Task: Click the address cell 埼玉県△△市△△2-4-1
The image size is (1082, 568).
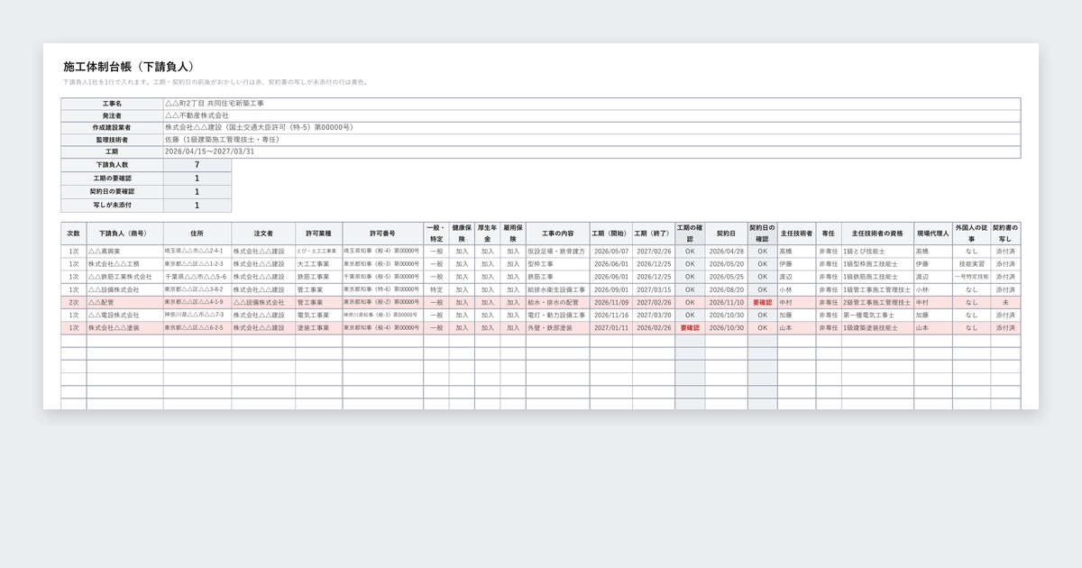Action: click(x=197, y=252)
